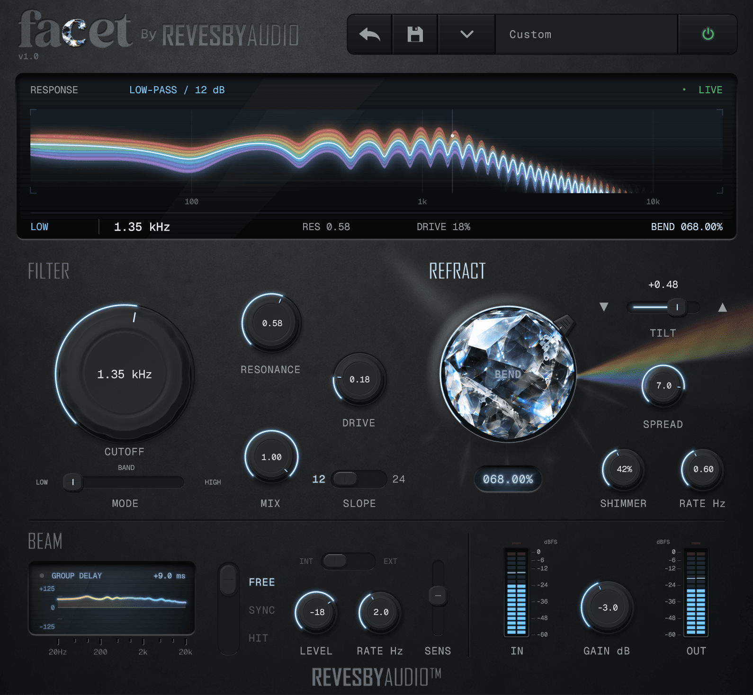Click the 068.00% bend value field
This screenshot has width=753, height=695.
point(508,479)
